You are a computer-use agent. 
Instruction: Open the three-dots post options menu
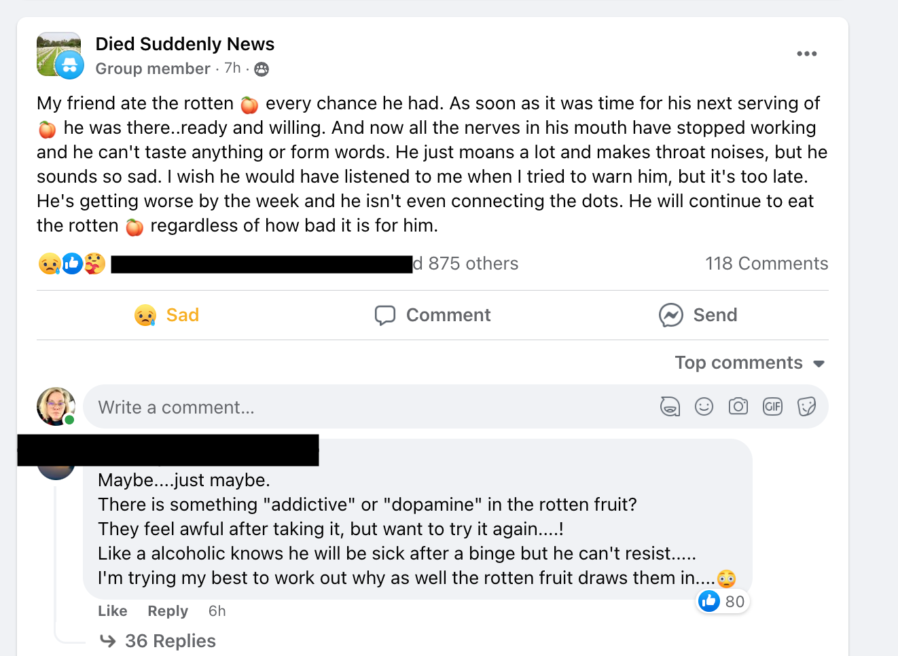point(806,54)
